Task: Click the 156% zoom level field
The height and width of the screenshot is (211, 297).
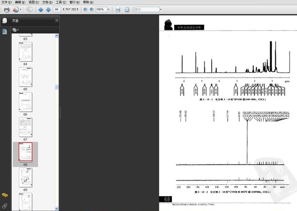Action: pyautogui.click(x=101, y=9)
